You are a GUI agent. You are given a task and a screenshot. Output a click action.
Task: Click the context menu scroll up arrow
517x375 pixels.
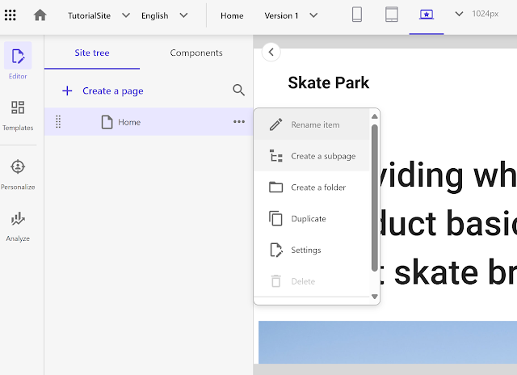click(375, 116)
